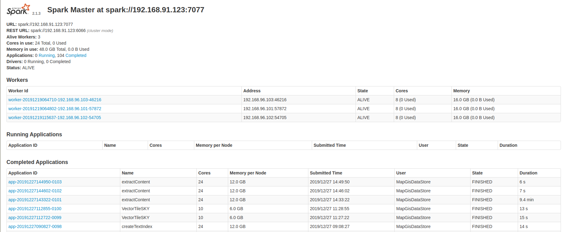Click the createTextIndex application name
The width and height of the screenshot is (564, 232).
(x=137, y=226)
